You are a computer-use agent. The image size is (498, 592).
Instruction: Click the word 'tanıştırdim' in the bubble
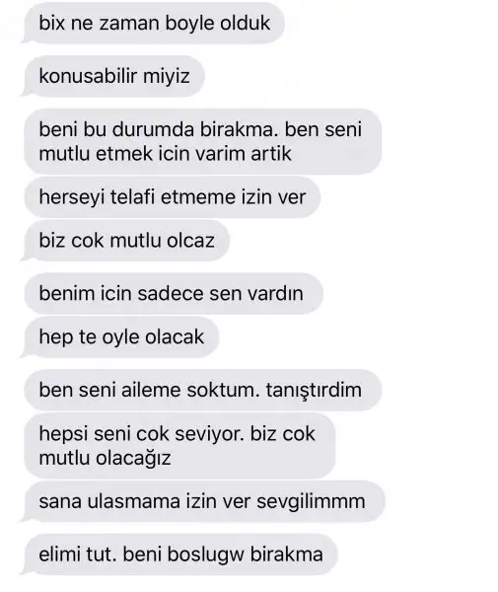(x=314, y=390)
